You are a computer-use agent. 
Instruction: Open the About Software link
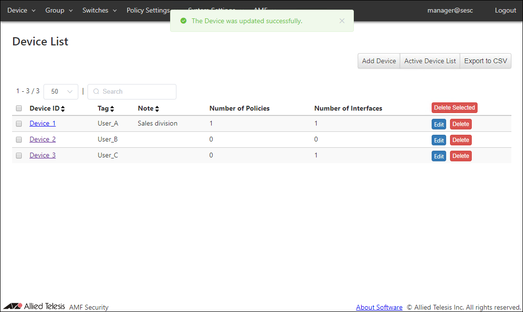pyautogui.click(x=379, y=307)
